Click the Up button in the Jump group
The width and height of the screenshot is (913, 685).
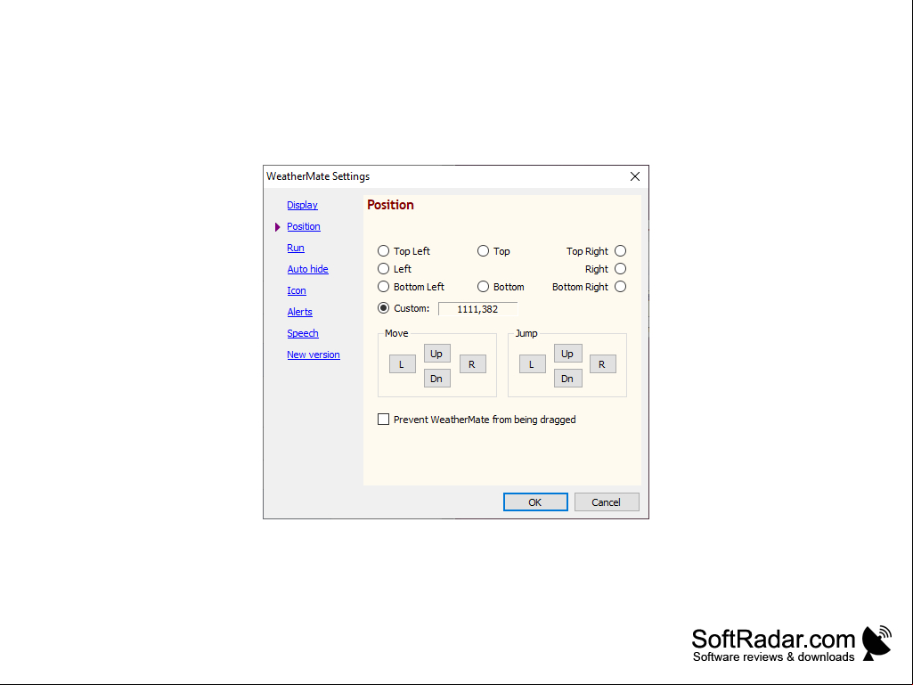point(567,354)
